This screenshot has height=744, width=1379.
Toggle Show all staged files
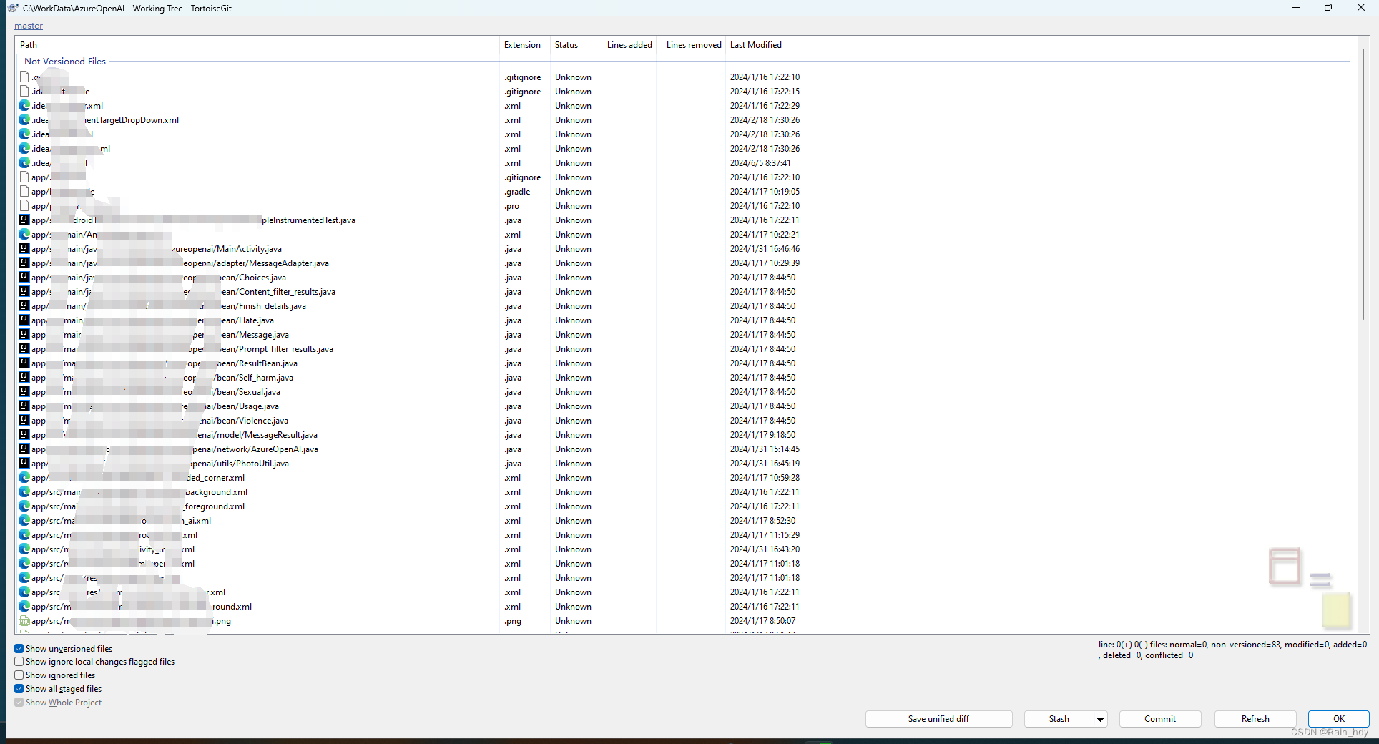[19, 689]
